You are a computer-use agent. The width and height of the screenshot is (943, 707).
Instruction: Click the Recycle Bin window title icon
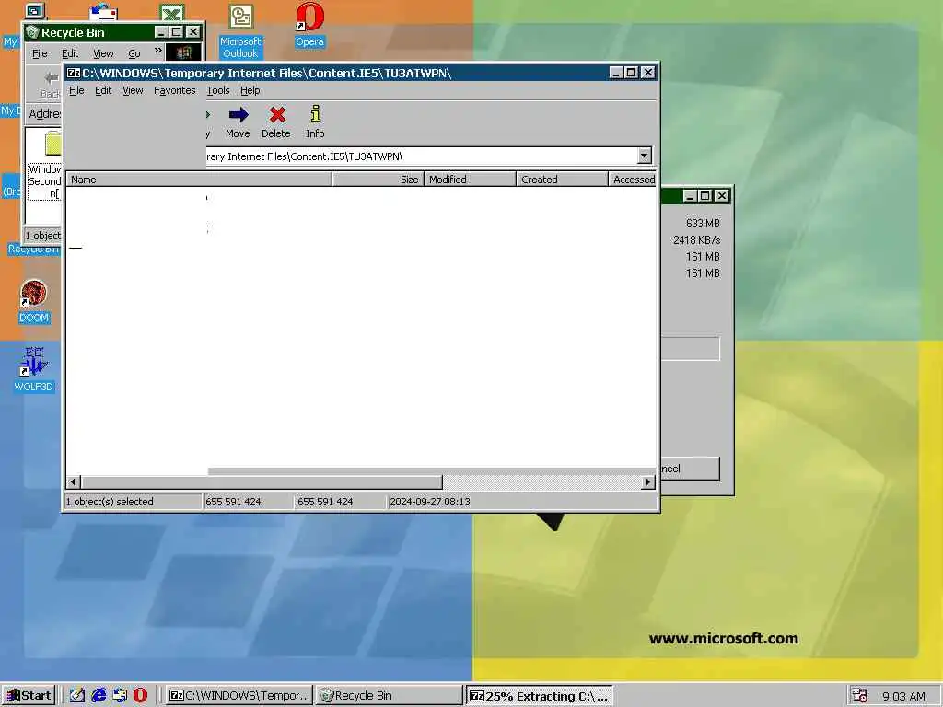32,32
